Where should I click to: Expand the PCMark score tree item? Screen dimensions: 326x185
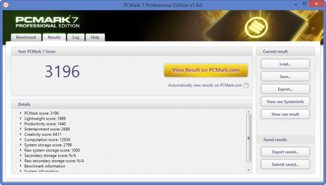pyautogui.click(x=20, y=113)
